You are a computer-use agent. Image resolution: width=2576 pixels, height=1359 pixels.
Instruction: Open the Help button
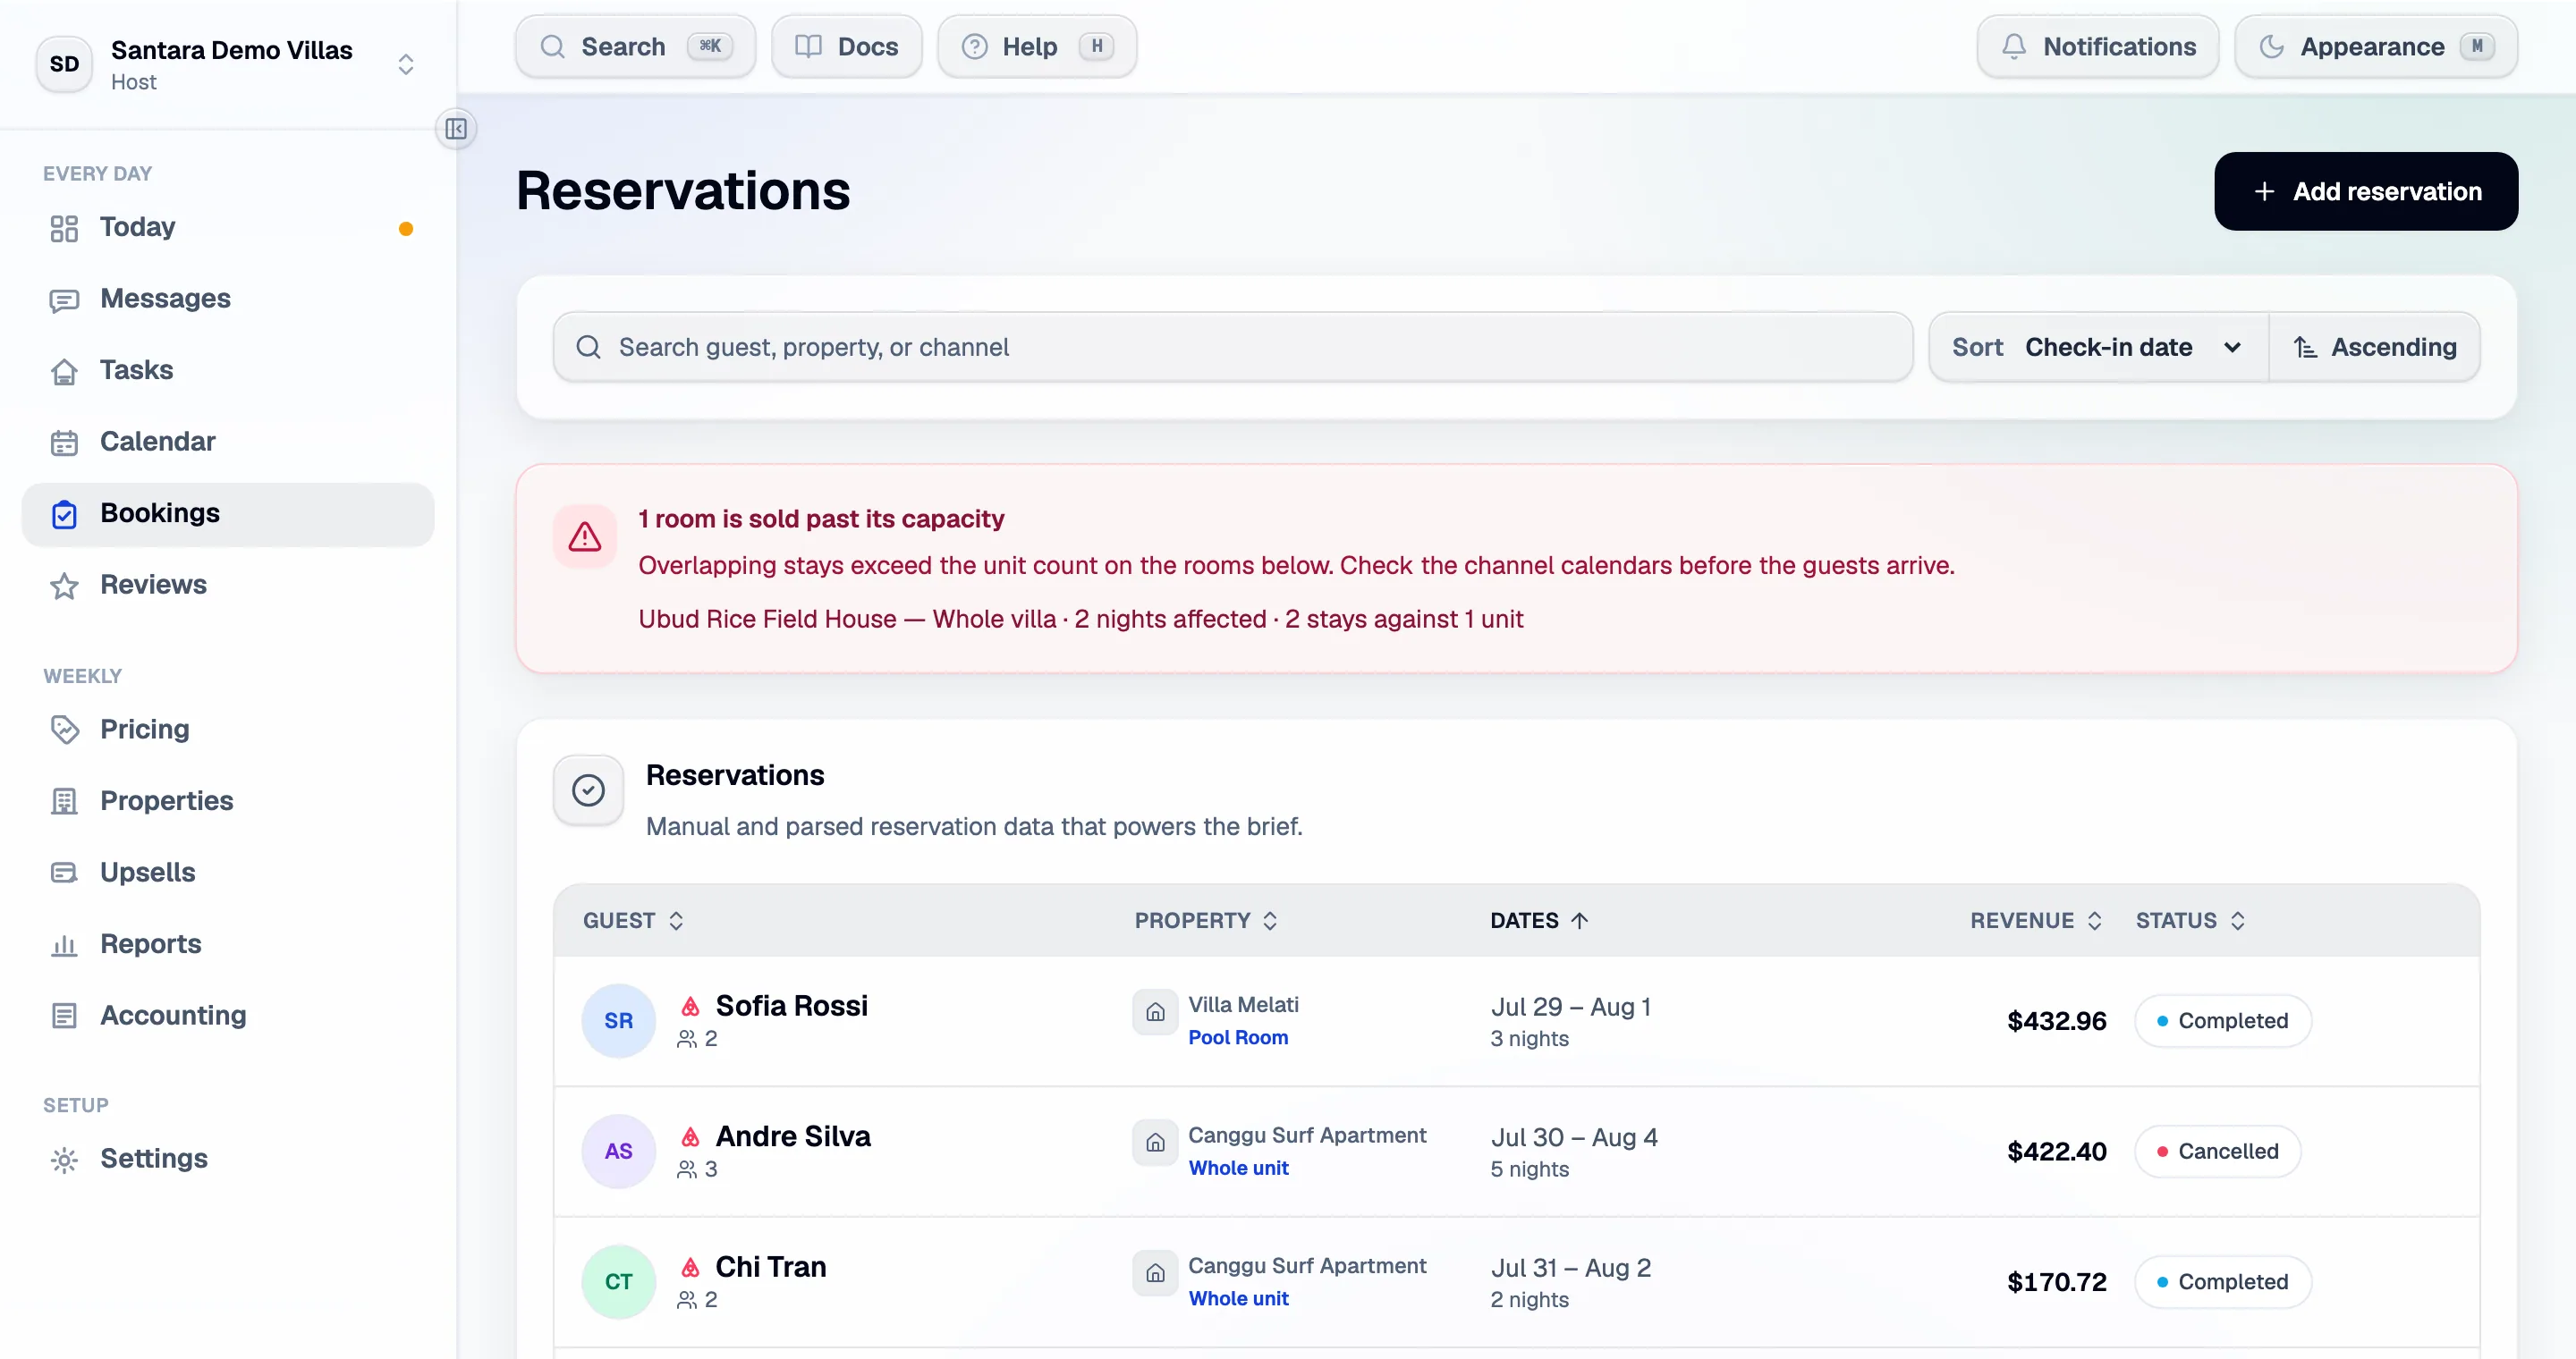click(x=1037, y=46)
